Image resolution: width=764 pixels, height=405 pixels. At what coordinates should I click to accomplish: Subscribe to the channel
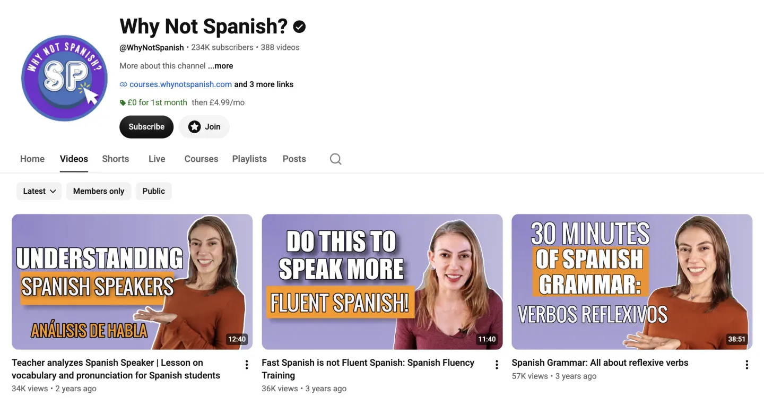146,127
